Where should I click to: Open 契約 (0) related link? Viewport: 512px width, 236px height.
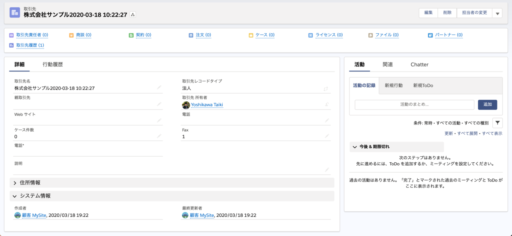tap(144, 35)
